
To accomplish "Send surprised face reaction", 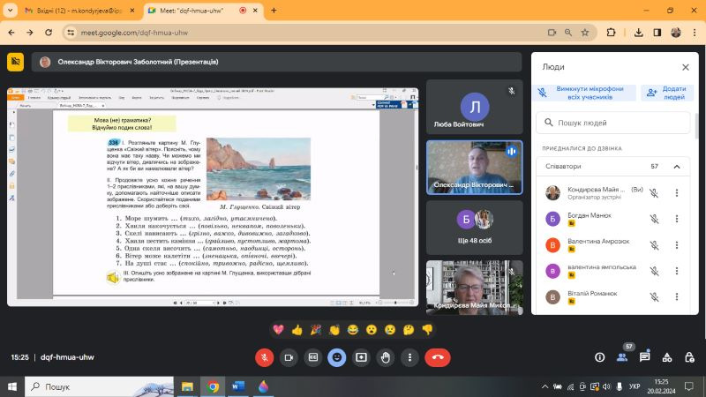I will pos(372,330).
